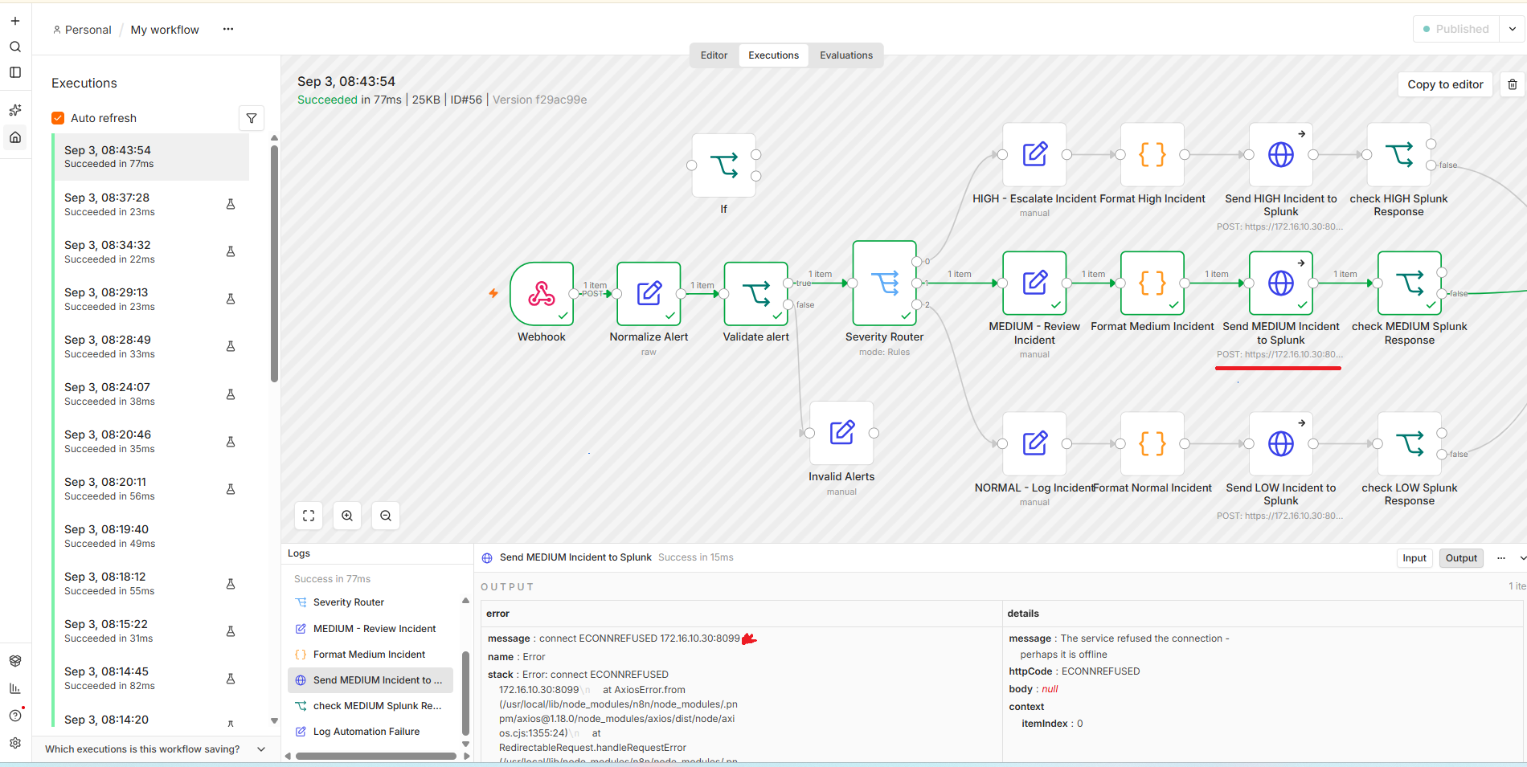
Task: Click the home icon in left sidebar
Action: [x=15, y=137]
